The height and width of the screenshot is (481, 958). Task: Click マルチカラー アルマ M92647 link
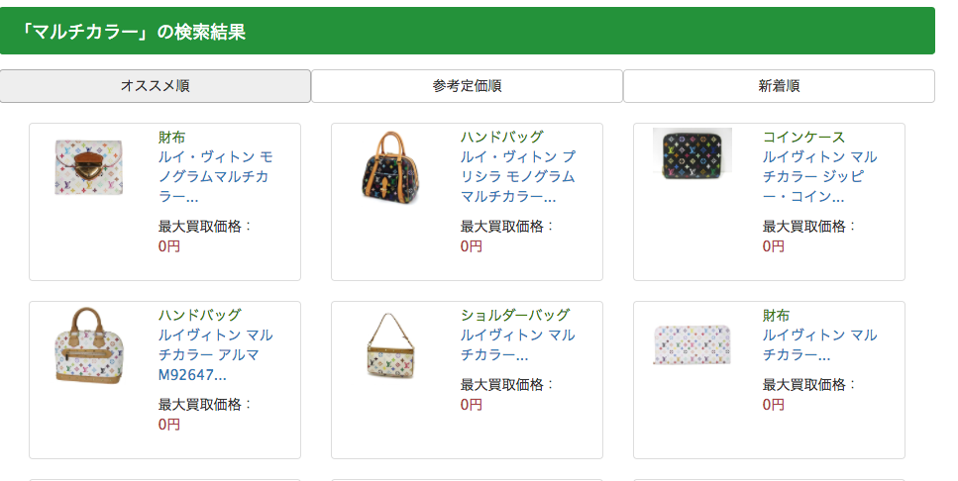pyautogui.click(x=214, y=354)
